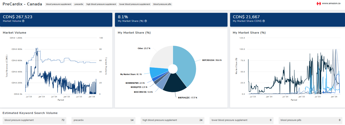The height and width of the screenshot is (125, 345).
Task: Click the 'lower blood pressure supplement 0' search volume row
Action: pyautogui.click(x=242, y=120)
